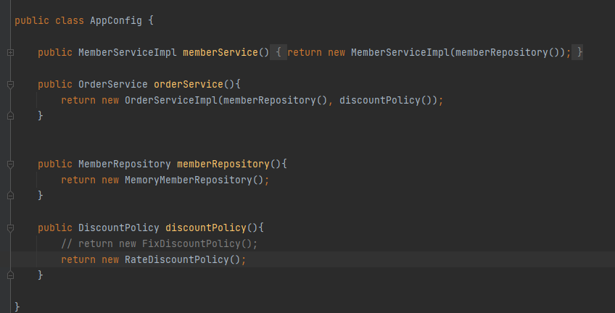Click MemoryMemberRepository constructor call
The image size is (615, 313).
tap(189, 180)
